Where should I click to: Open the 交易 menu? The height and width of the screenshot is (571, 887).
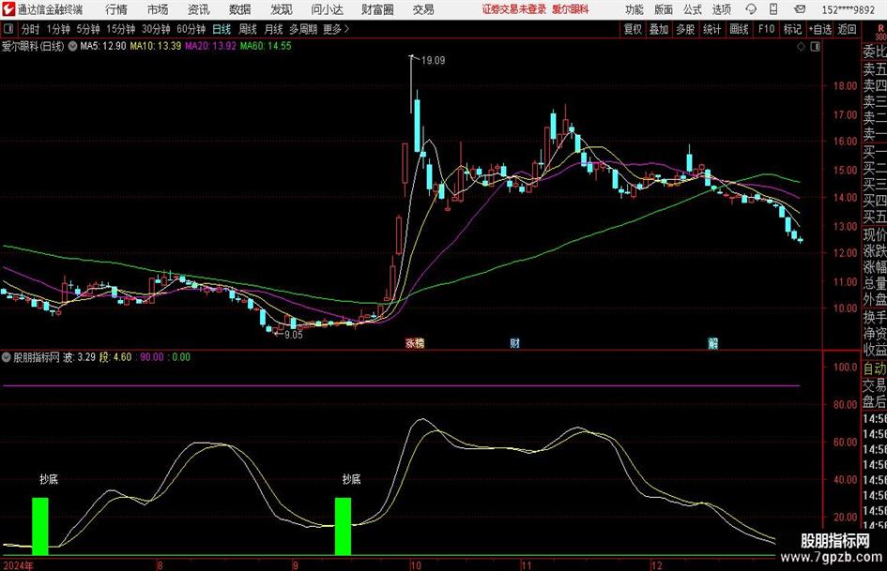423,9
